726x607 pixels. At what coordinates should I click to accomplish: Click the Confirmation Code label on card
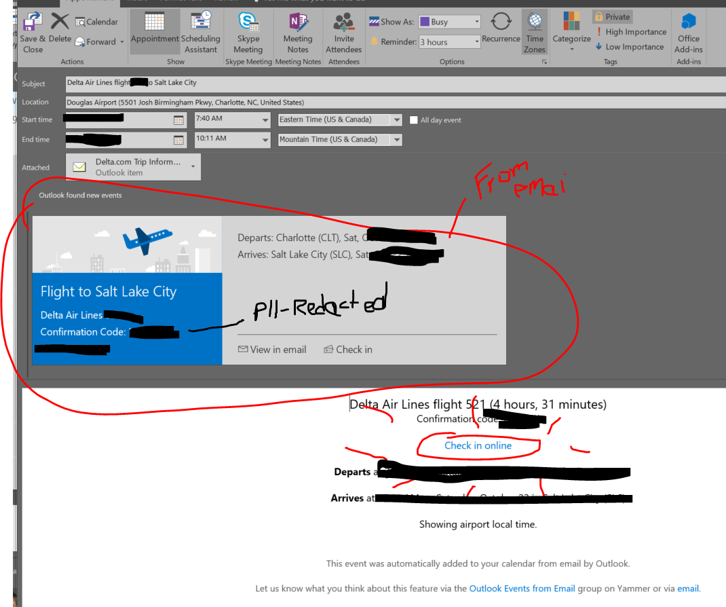(83, 332)
